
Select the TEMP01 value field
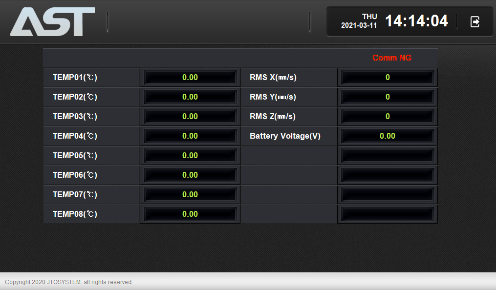click(190, 78)
